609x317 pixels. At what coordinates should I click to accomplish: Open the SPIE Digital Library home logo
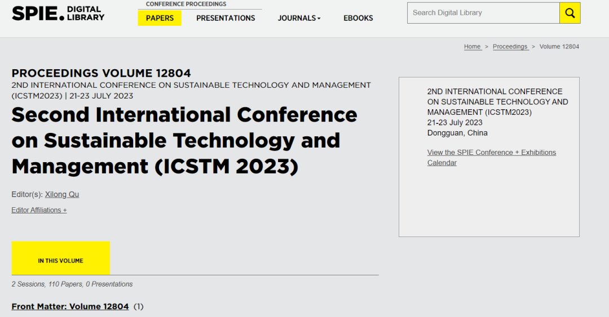tap(58, 13)
